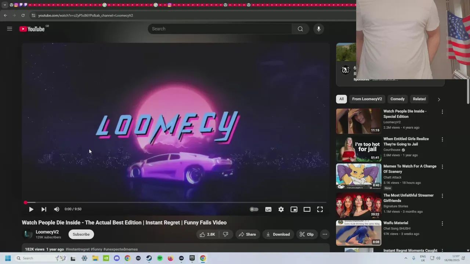Image resolution: width=470 pixels, height=264 pixels.
Task: Open the Windows Start menu
Action: [x=8, y=258]
